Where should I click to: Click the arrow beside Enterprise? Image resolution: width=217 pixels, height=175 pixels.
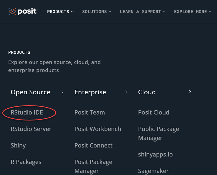click(x=126, y=92)
